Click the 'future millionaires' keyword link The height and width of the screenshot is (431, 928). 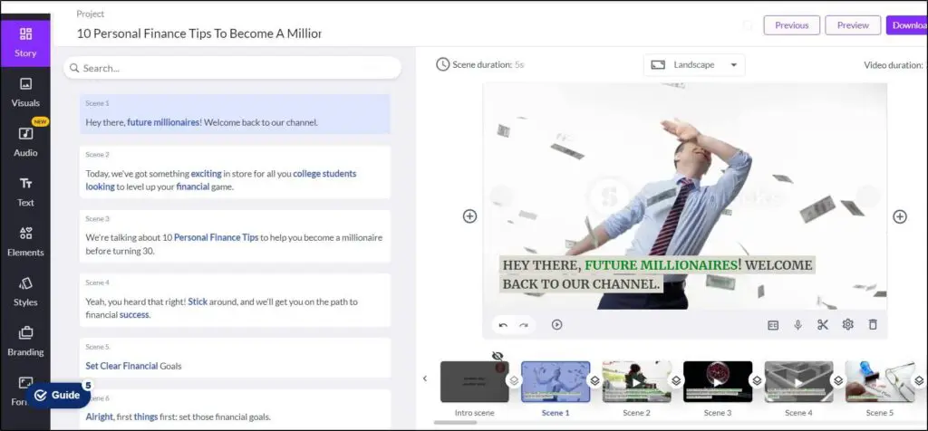click(163, 123)
